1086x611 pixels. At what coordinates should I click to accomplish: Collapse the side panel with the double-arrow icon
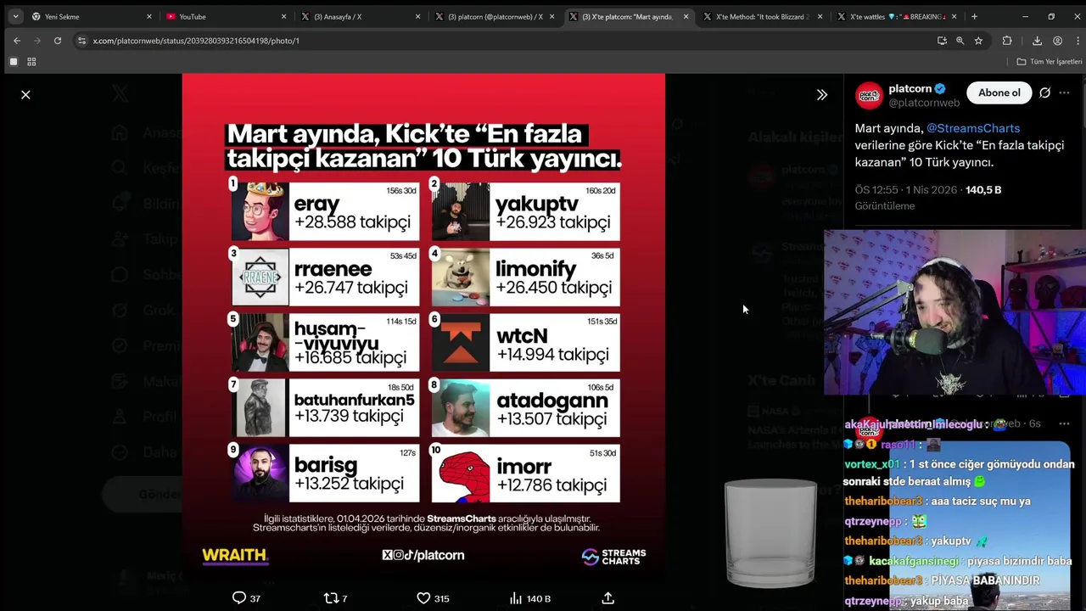point(821,94)
